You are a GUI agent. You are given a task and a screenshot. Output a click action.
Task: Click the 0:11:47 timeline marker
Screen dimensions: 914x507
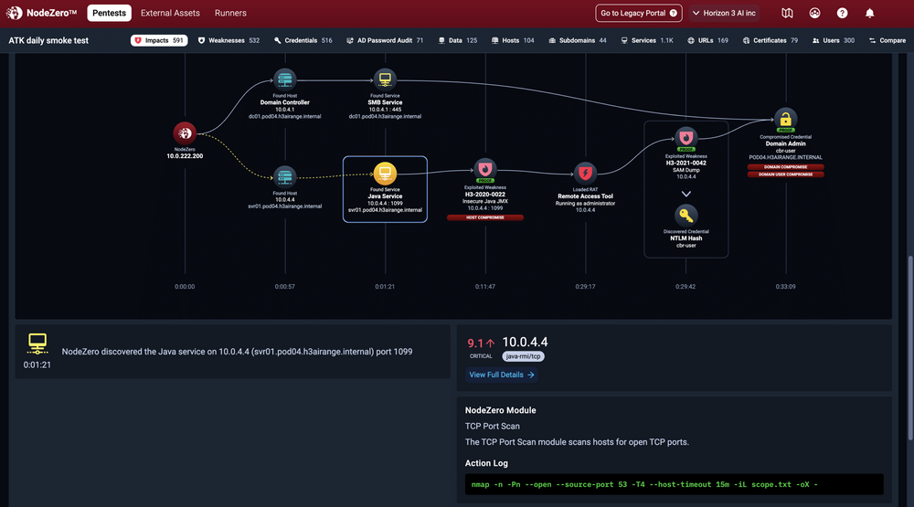(484, 286)
